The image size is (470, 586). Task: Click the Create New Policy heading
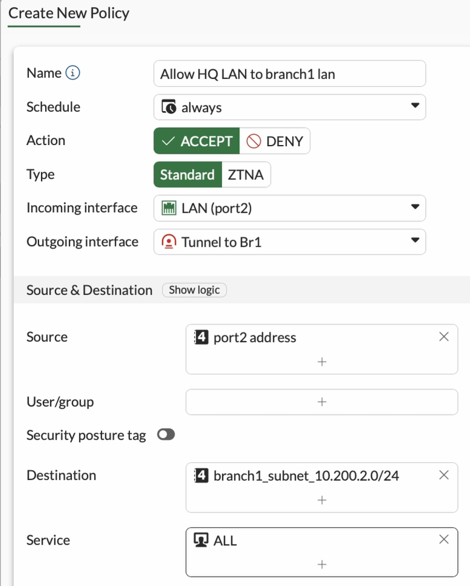coord(69,14)
